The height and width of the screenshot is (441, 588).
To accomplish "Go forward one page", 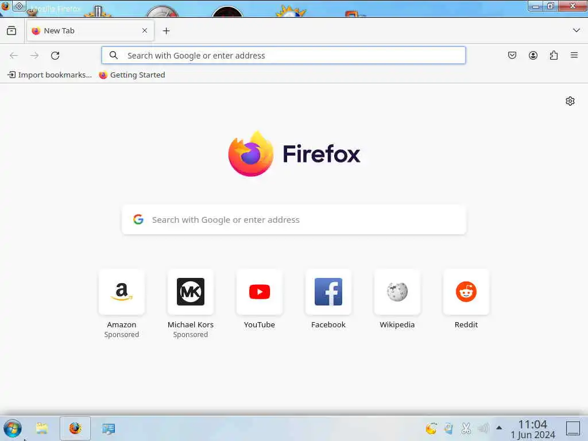I will tap(34, 56).
